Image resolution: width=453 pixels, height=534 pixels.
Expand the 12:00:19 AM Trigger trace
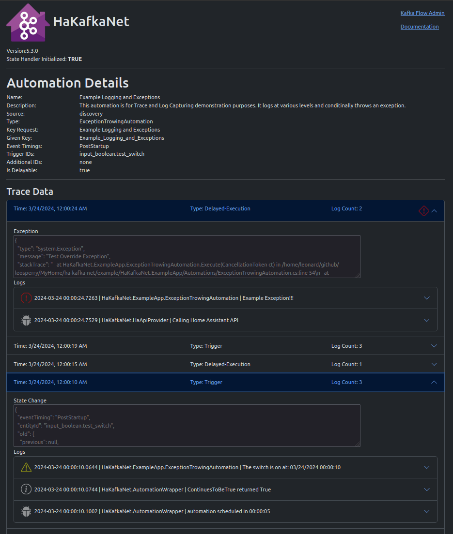(x=434, y=346)
